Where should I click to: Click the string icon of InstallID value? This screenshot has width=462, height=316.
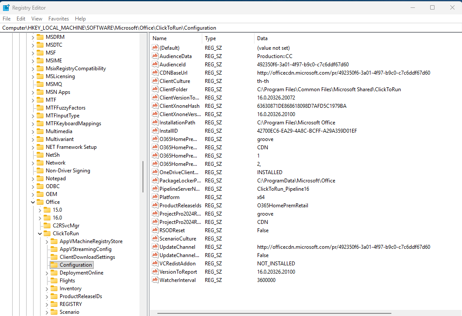click(155, 131)
